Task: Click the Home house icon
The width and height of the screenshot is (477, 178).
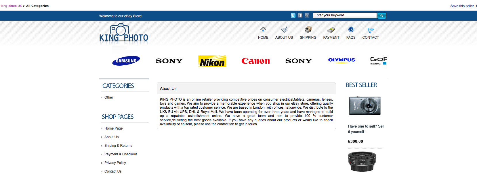Action: tap(263, 30)
